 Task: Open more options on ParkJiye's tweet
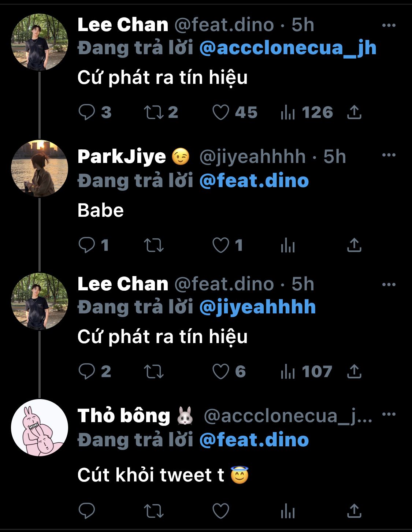click(389, 155)
